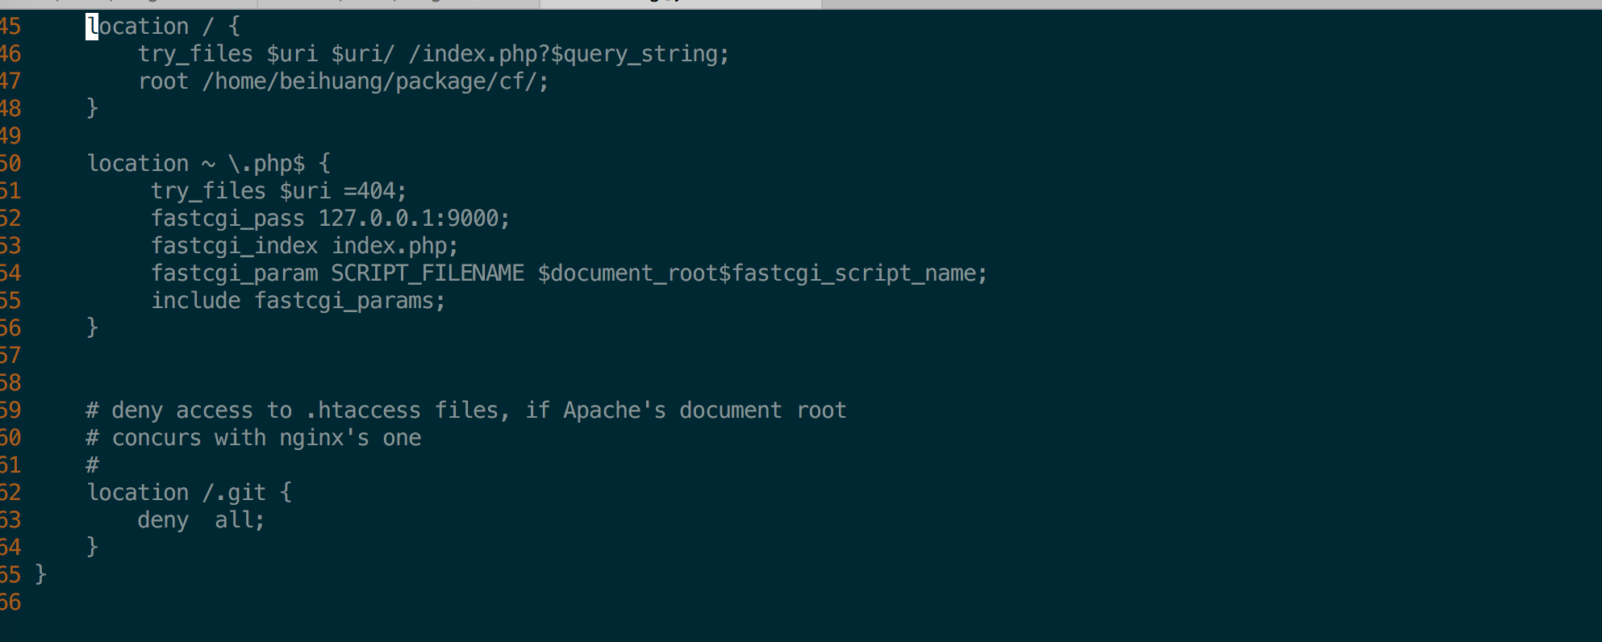Click the word location on line 45
This screenshot has width=1602, height=642.
click(138, 27)
